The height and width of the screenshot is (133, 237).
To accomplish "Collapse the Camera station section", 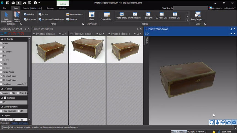I will pyautogui.click(x=2, y=107).
